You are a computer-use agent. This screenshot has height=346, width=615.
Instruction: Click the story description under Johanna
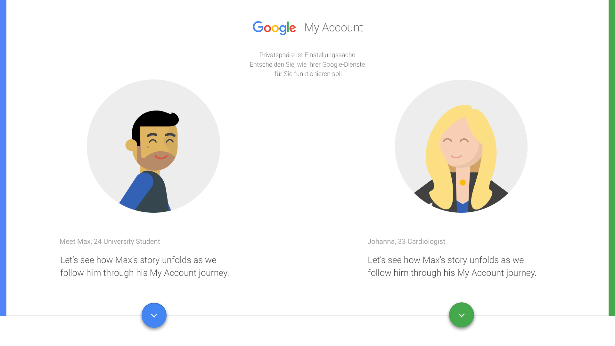point(452,266)
